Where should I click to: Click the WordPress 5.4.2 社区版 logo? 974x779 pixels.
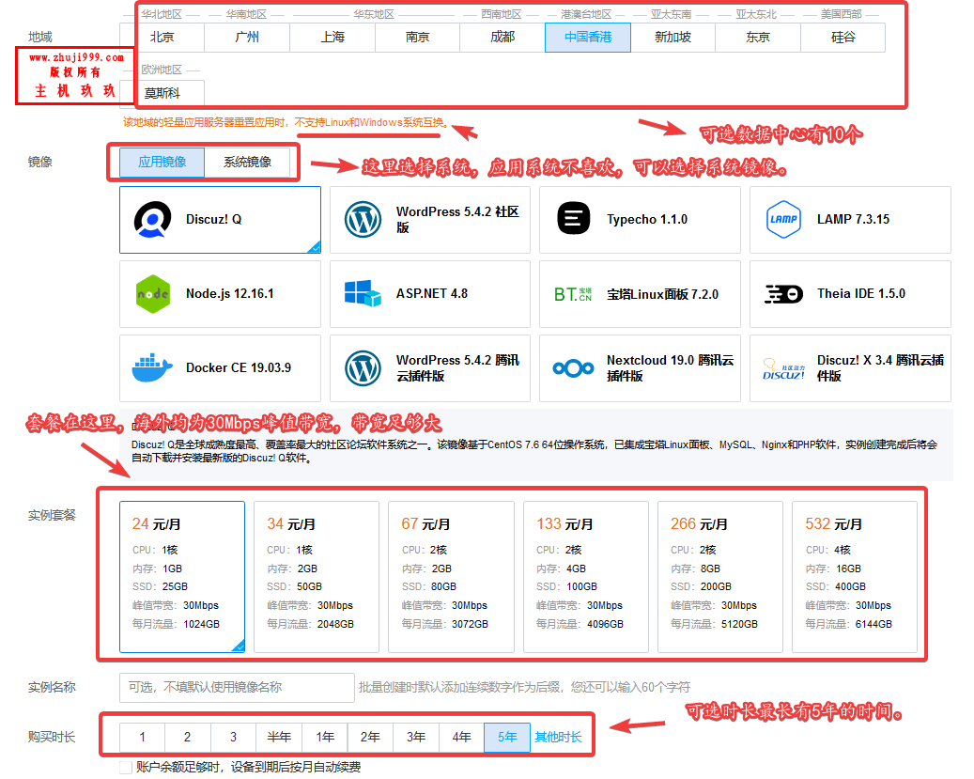click(363, 220)
